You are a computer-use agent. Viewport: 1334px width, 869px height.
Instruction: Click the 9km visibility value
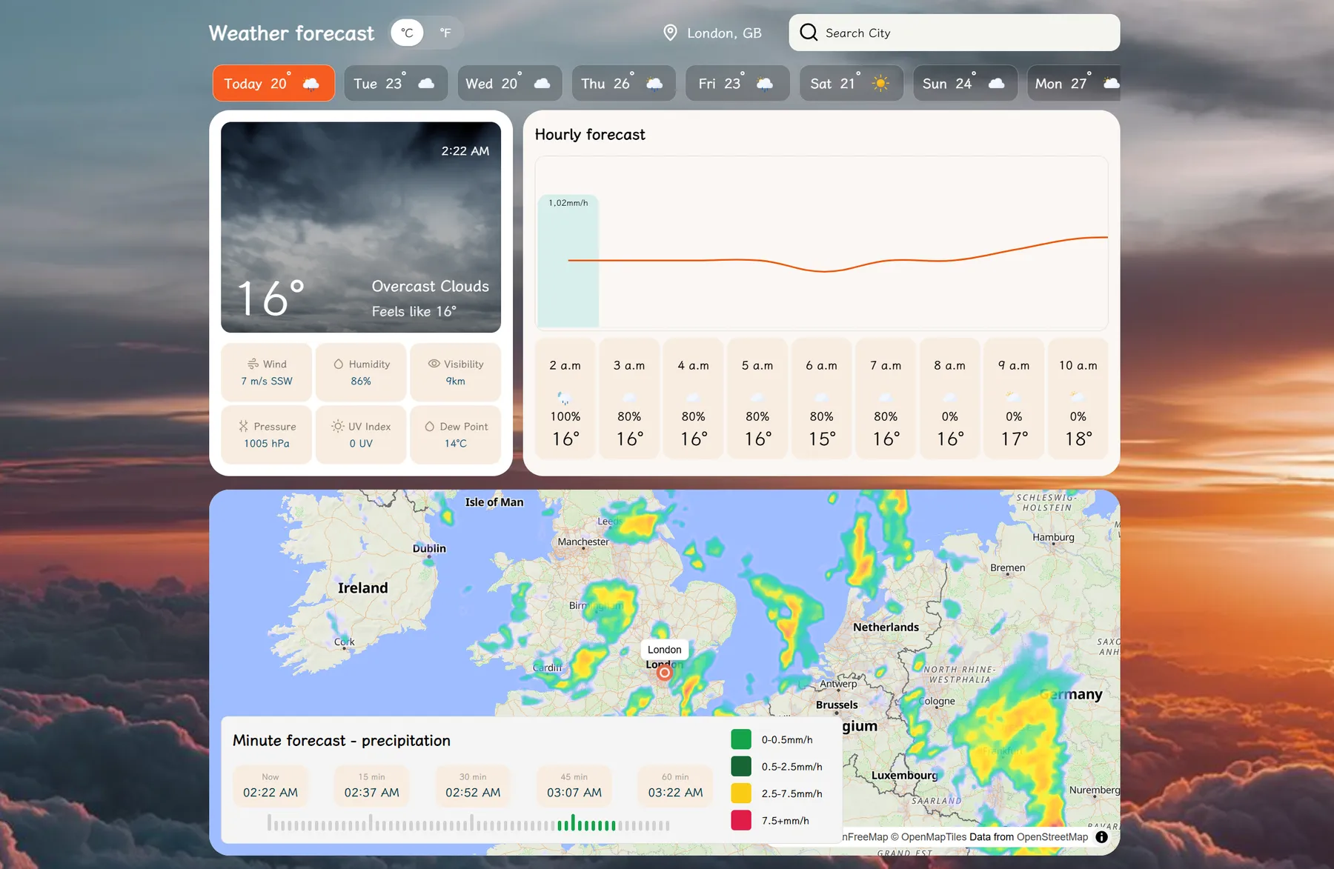point(456,381)
